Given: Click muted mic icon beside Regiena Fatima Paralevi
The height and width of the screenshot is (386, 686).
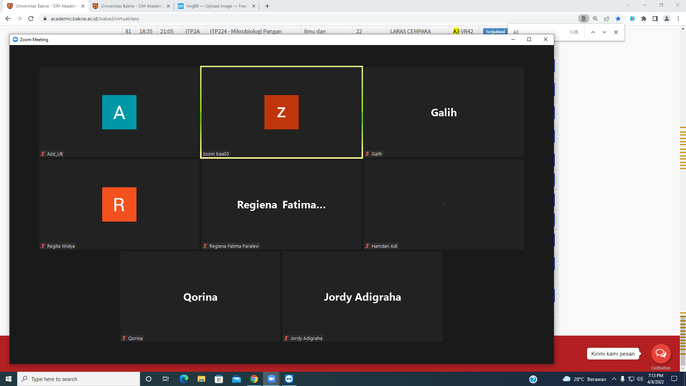Looking at the screenshot, I should click(205, 246).
